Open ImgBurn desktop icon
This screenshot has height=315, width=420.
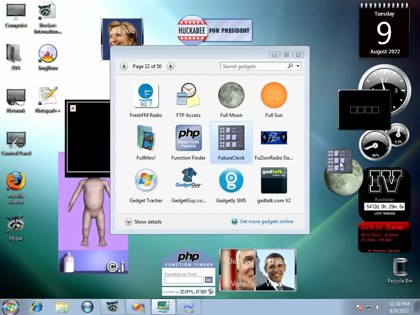pos(48,57)
